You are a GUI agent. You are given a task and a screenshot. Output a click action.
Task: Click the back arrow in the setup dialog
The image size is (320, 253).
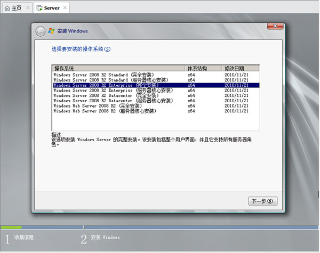pyautogui.click(x=41, y=31)
